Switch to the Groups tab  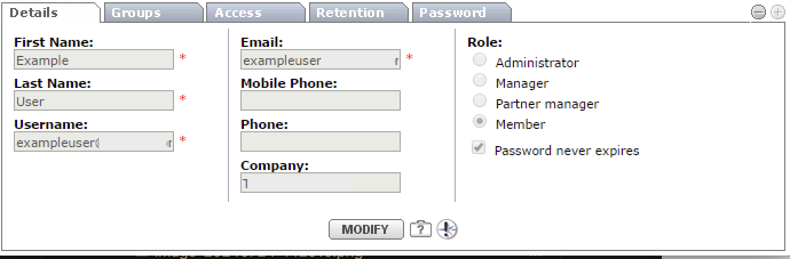(136, 13)
